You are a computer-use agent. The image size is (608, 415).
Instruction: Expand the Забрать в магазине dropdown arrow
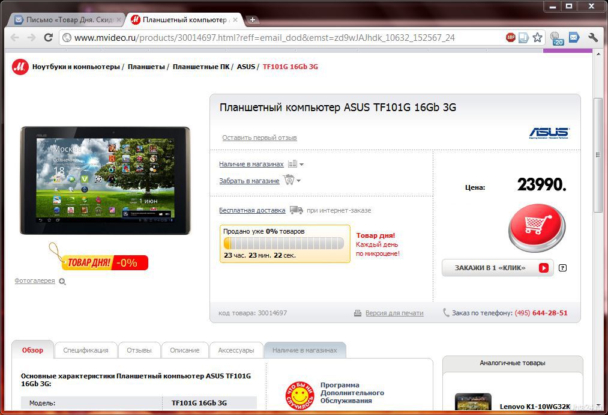pos(298,181)
